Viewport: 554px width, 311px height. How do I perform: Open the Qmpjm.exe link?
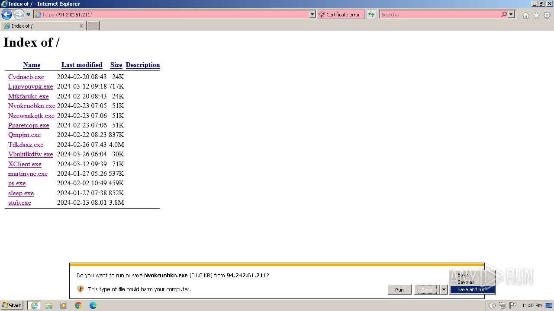[x=24, y=135]
